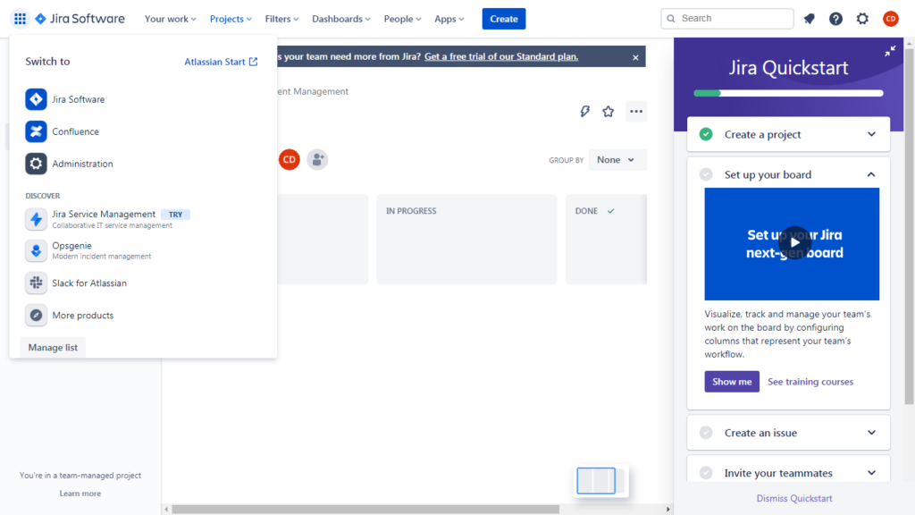Open Administration from the switcher
The height and width of the screenshot is (515, 915).
pyautogui.click(x=88, y=164)
